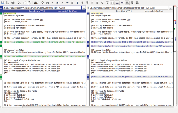Select lines from source C icon
Screen dimensions: 178x113
[102, 3]
